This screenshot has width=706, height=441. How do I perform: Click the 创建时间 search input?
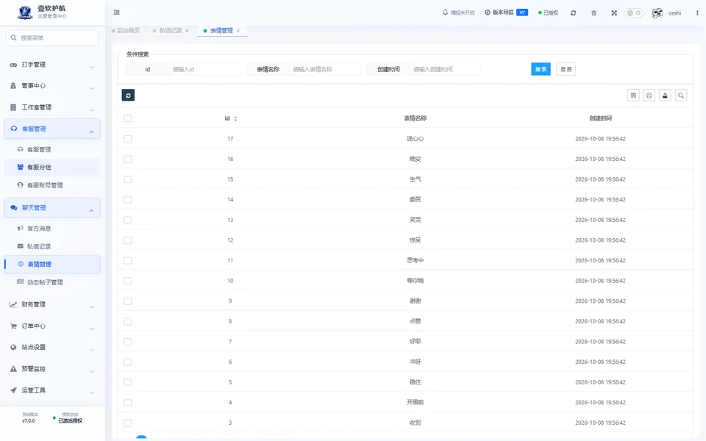[x=446, y=69]
